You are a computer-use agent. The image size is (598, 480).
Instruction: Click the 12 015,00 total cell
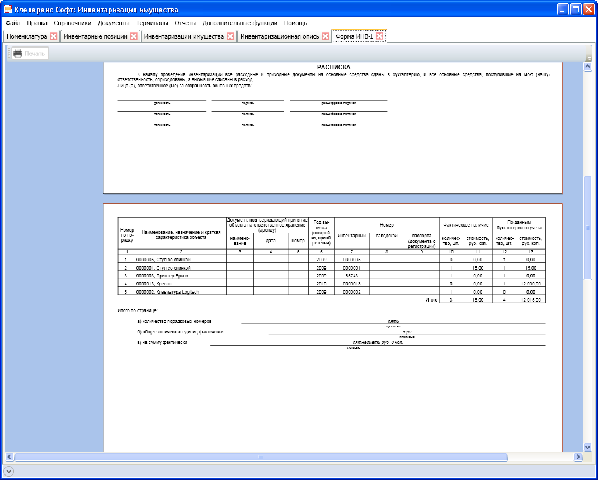click(x=530, y=300)
